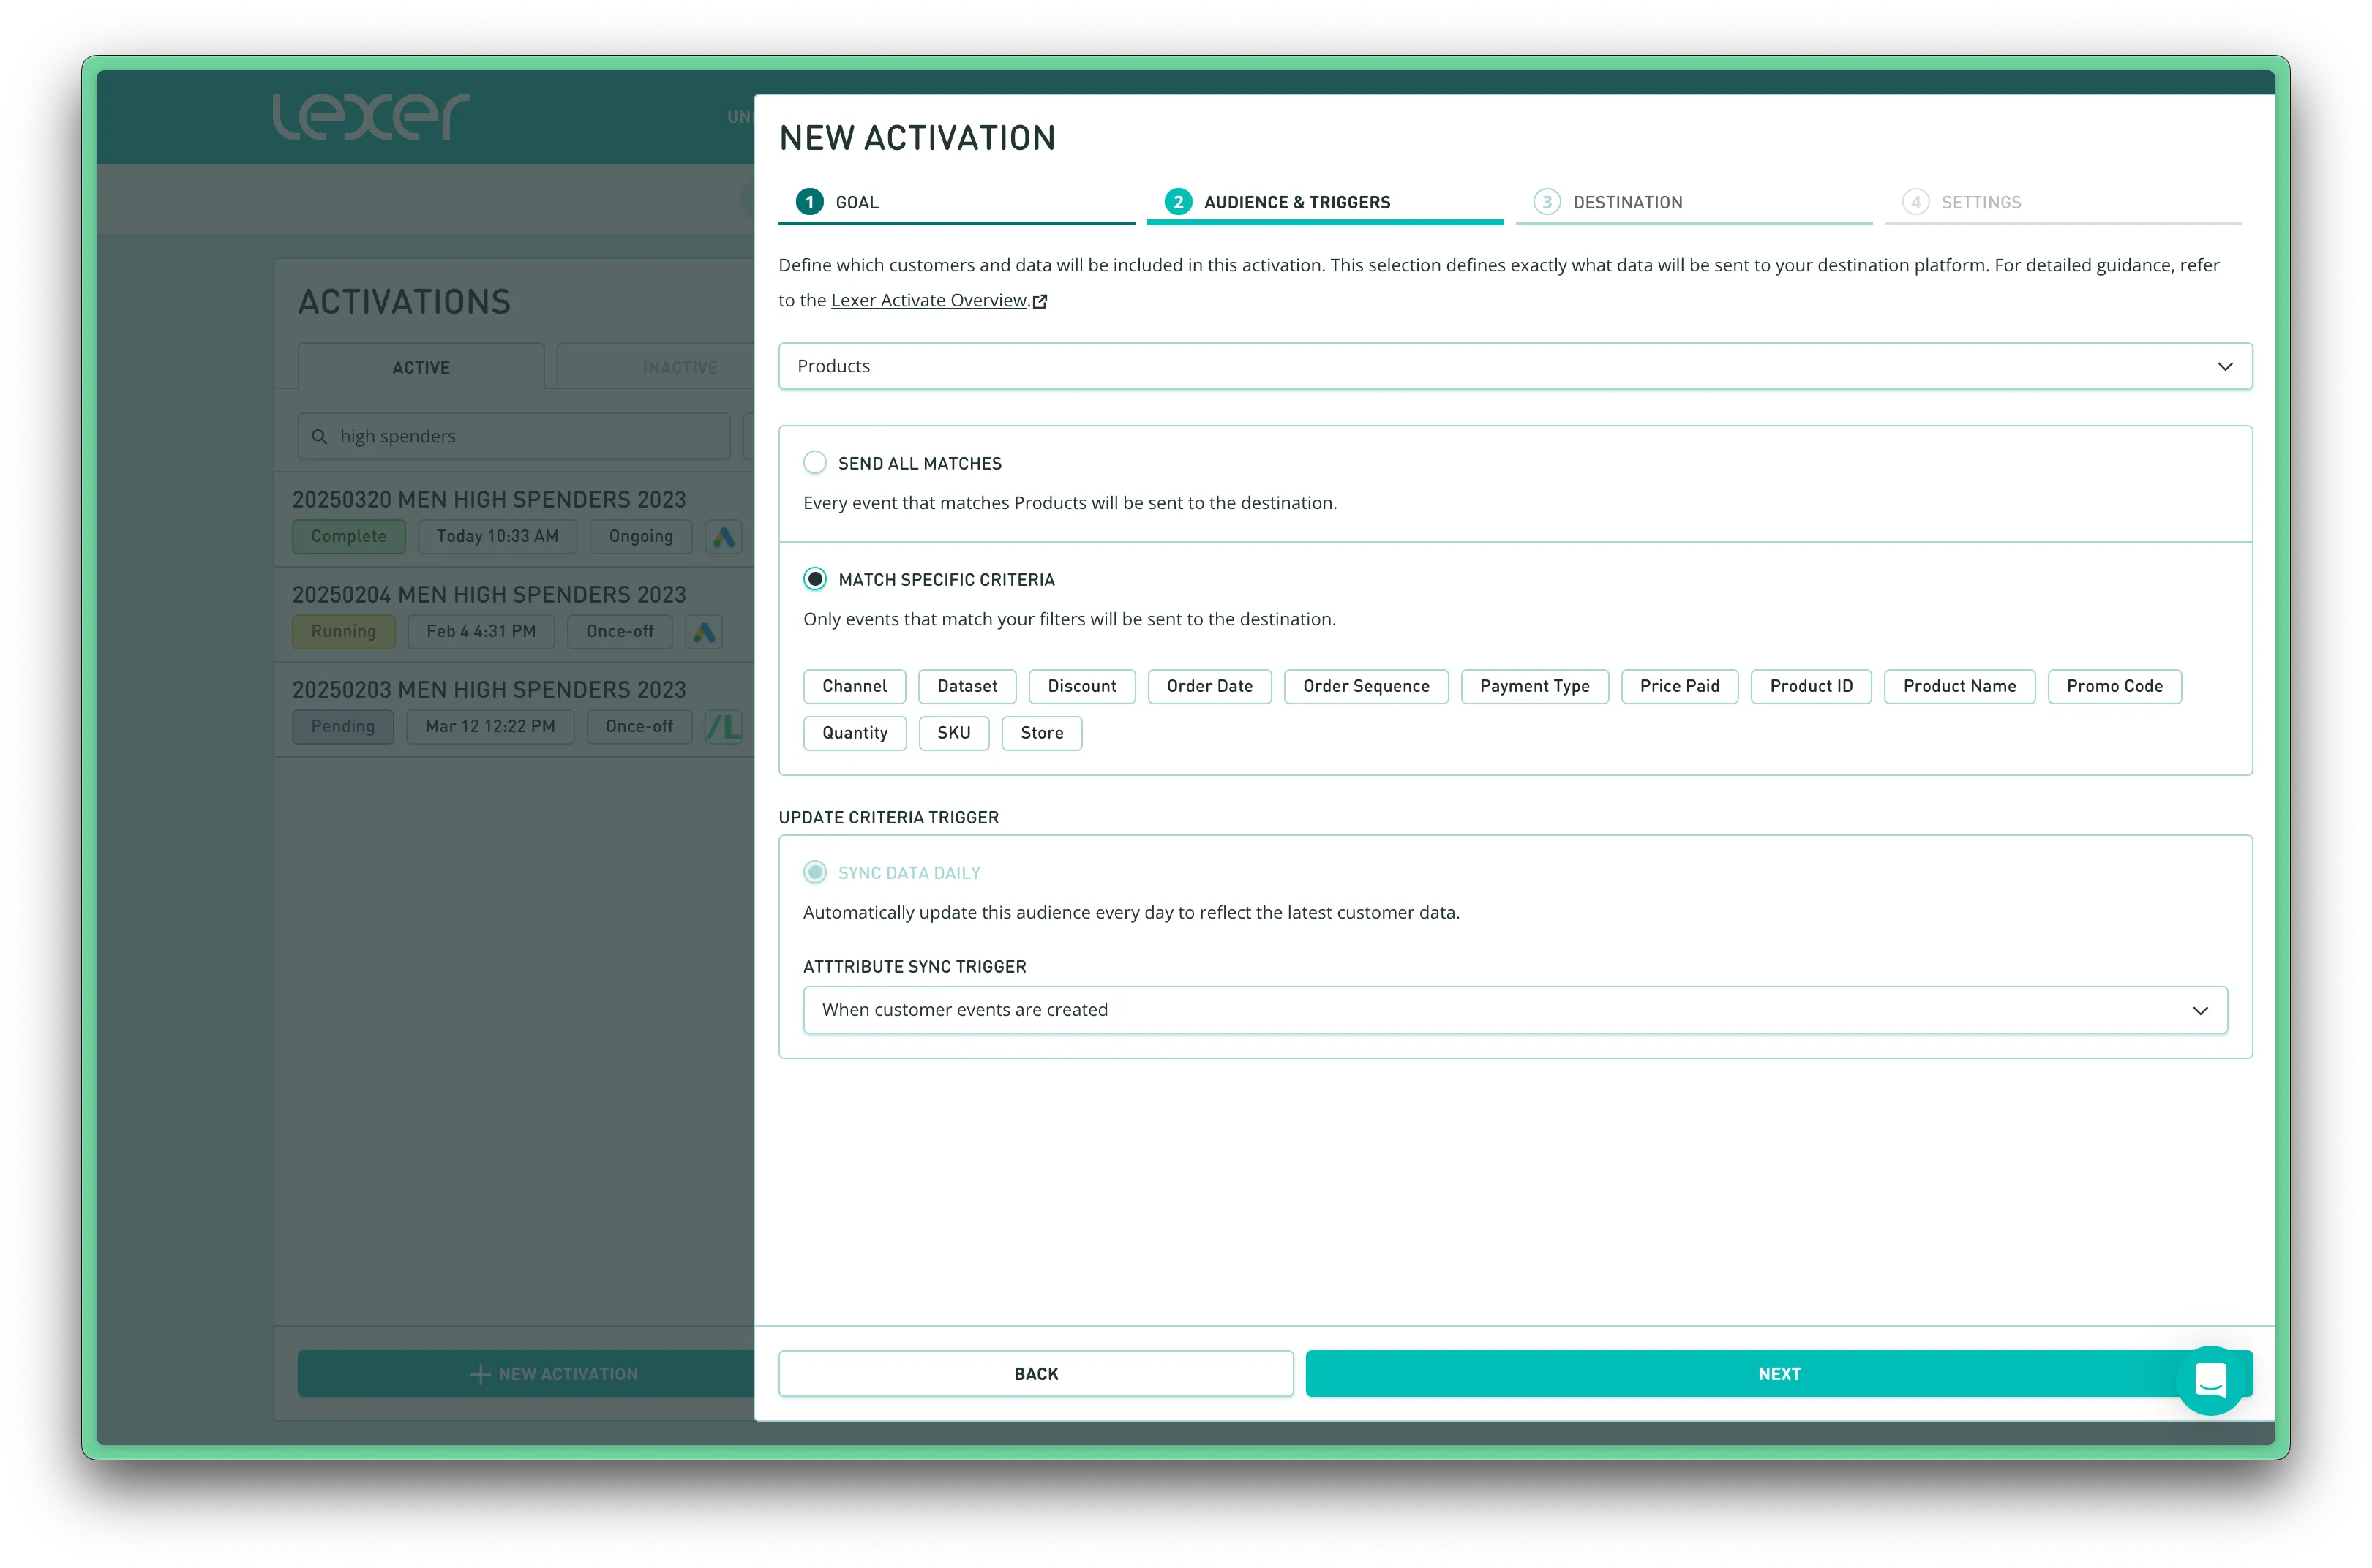
Task: Open the Lexer Activate Overview link
Action: coord(928,300)
